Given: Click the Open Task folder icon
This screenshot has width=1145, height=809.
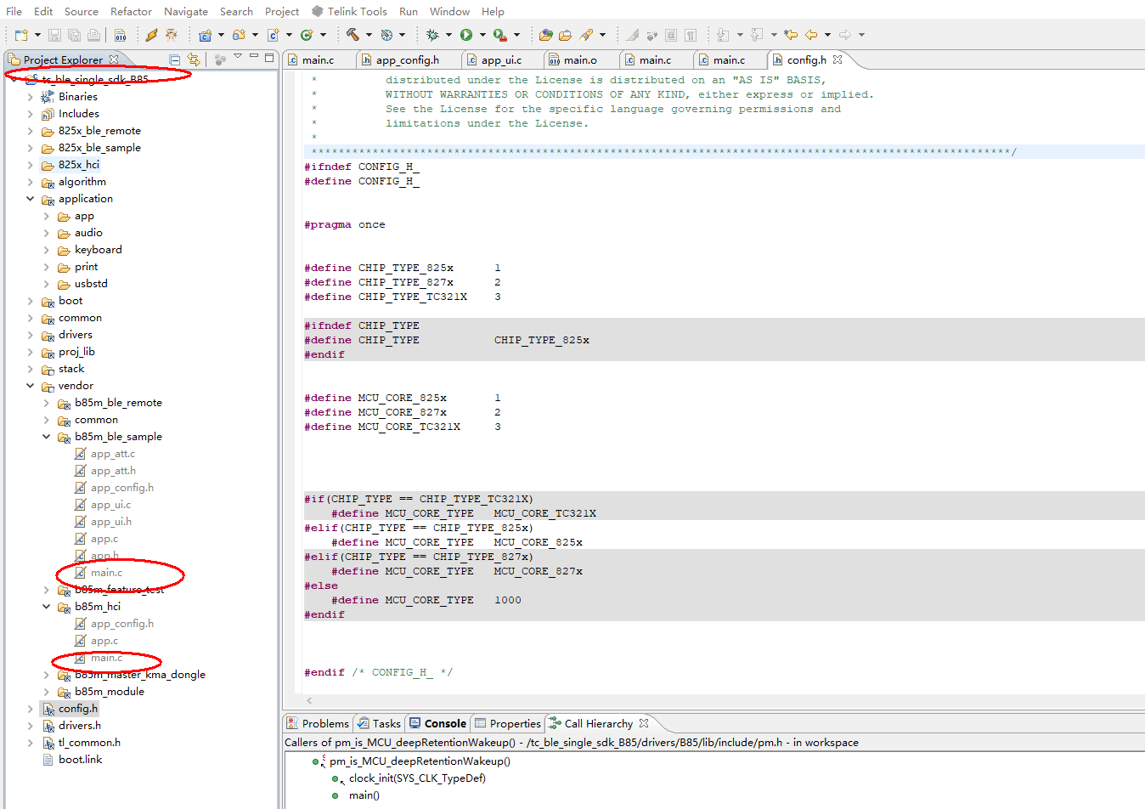Looking at the screenshot, I should tap(565, 35).
